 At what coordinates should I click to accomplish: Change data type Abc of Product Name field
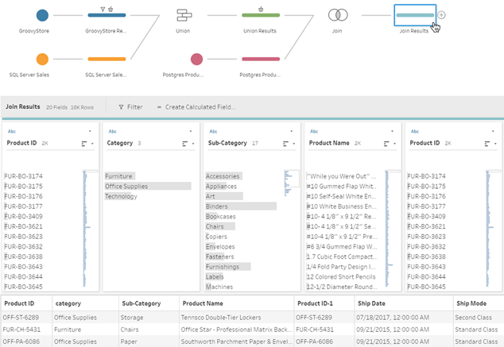(x=314, y=131)
